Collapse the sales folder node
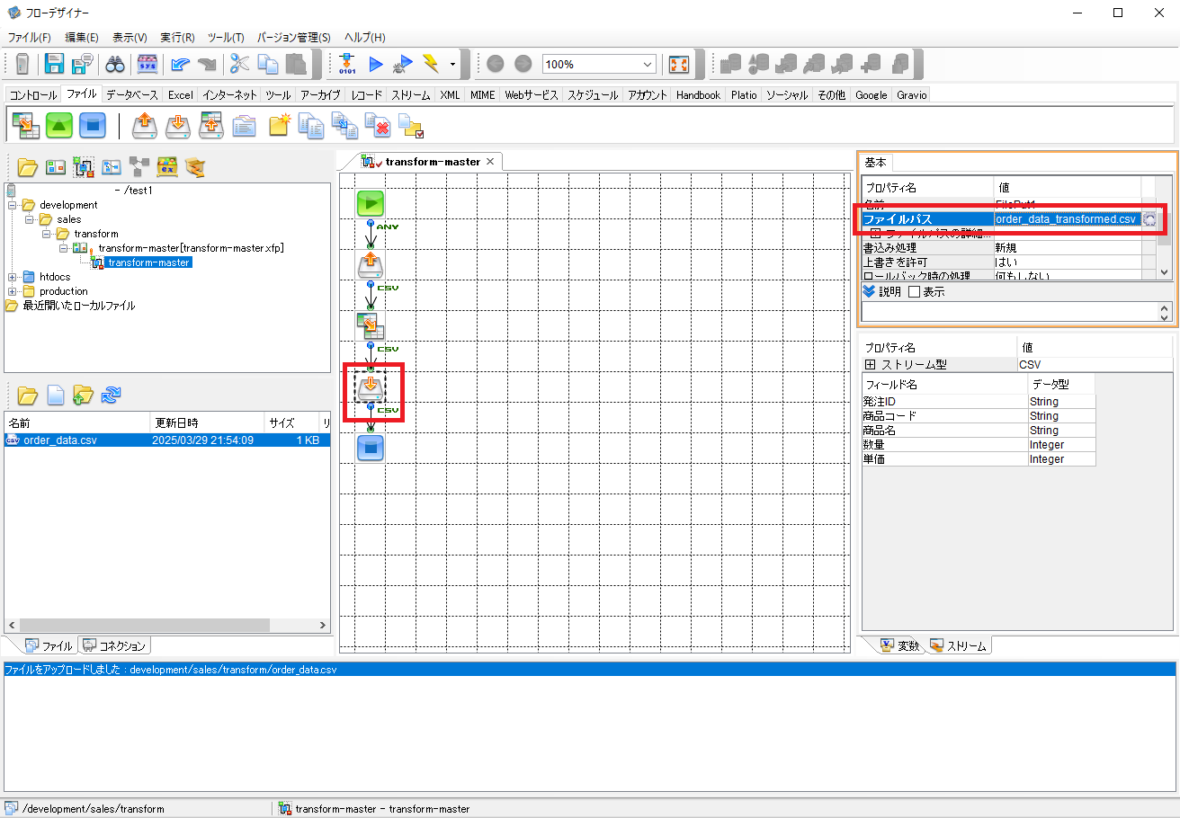1180x818 pixels. click(x=30, y=219)
